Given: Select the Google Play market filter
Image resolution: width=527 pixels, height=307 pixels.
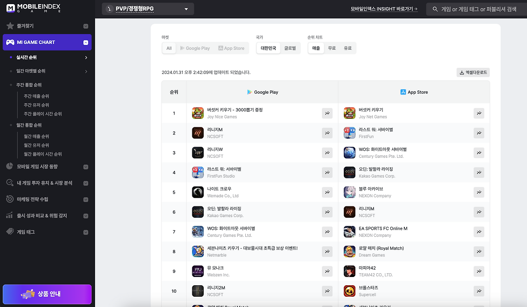Looking at the screenshot, I should (195, 48).
